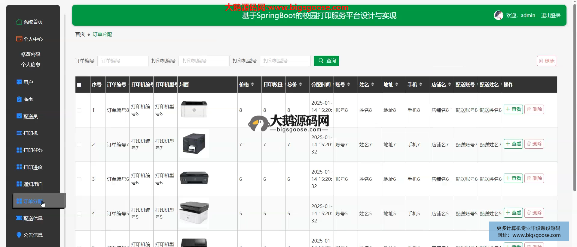Viewport: 577px width, 247px height.
Task: Sort by 手机 column sort arrows
Action: click(421, 85)
